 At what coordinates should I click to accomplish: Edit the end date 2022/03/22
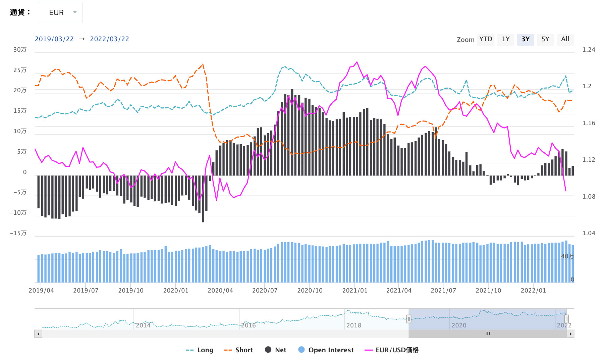(x=110, y=39)
